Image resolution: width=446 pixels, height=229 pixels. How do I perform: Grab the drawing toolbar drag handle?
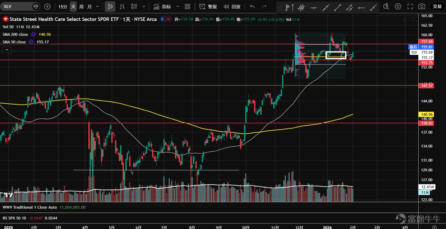pyautogui.click(x=280, y=8)
